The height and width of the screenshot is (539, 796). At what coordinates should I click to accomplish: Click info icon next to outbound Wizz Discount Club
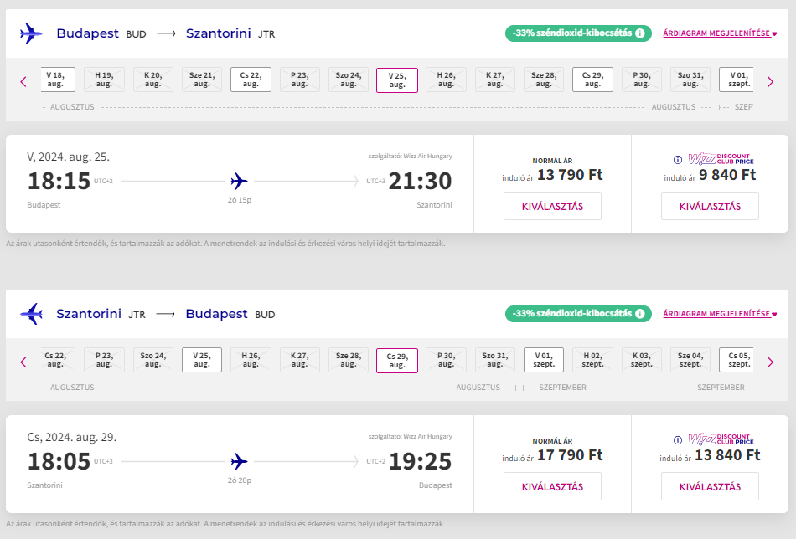678,159
